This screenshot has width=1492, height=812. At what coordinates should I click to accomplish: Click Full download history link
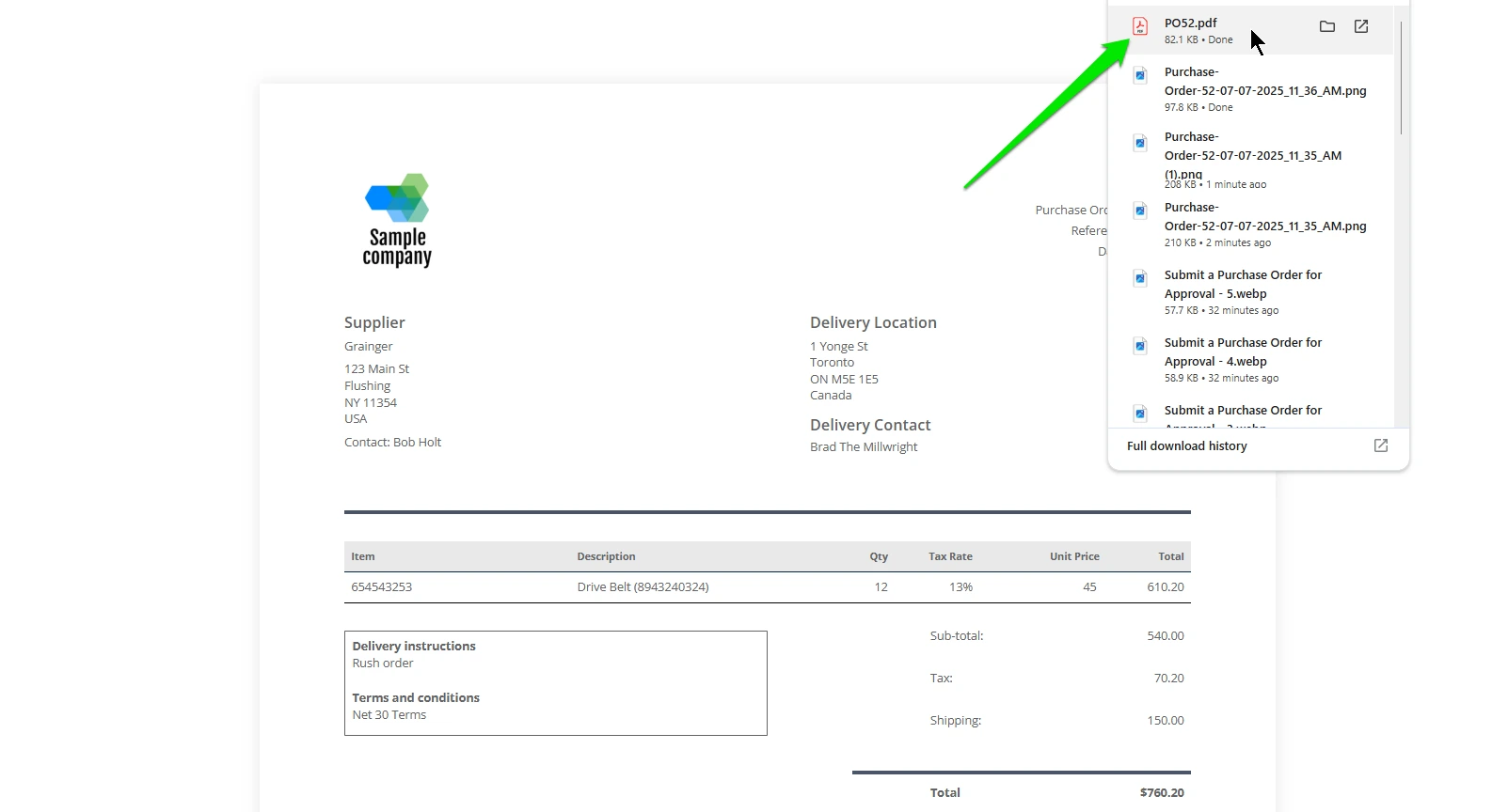(1187, 445)
